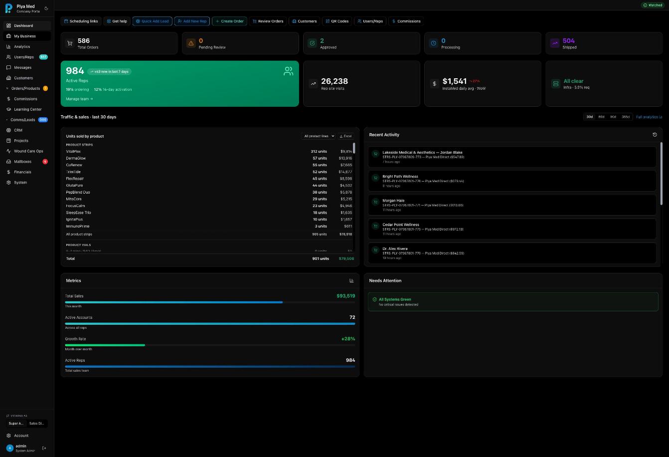This screenshot has height=457, width=669.
Task: Click the Get help toolbar button
Action: [x=117, y=21]
